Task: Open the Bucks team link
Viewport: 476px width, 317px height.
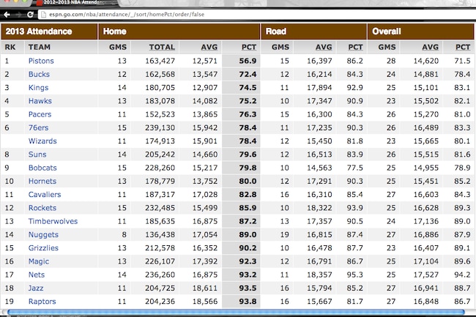Action: pos(39,74)
